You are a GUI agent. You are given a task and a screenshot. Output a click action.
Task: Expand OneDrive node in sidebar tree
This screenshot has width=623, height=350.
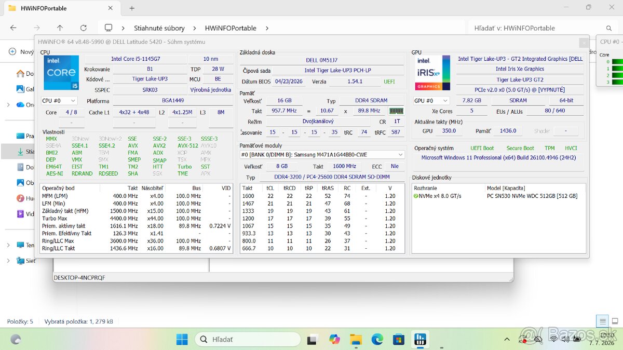pyautogui.click(x=8, y=104)
